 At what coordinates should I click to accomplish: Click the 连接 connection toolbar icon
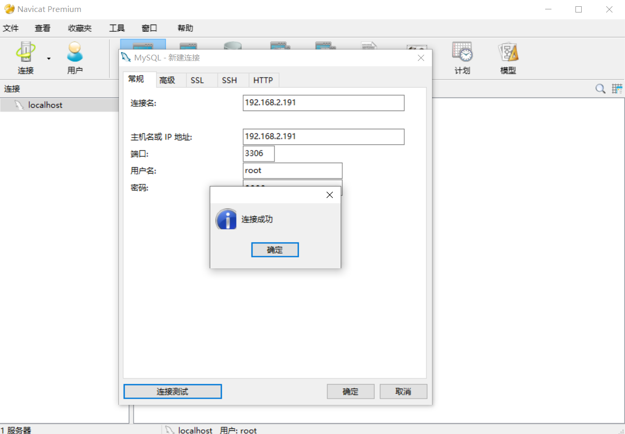(x=26, y=58)
